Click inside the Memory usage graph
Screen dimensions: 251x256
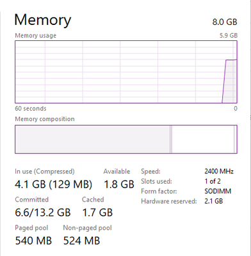point(126,72)
